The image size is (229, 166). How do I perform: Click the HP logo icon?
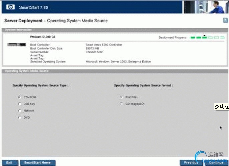click(x=10, y=7)
